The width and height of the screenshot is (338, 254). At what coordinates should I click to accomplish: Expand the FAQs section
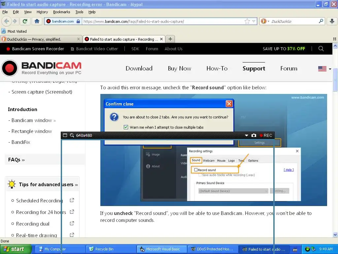(x=17, y=160)
